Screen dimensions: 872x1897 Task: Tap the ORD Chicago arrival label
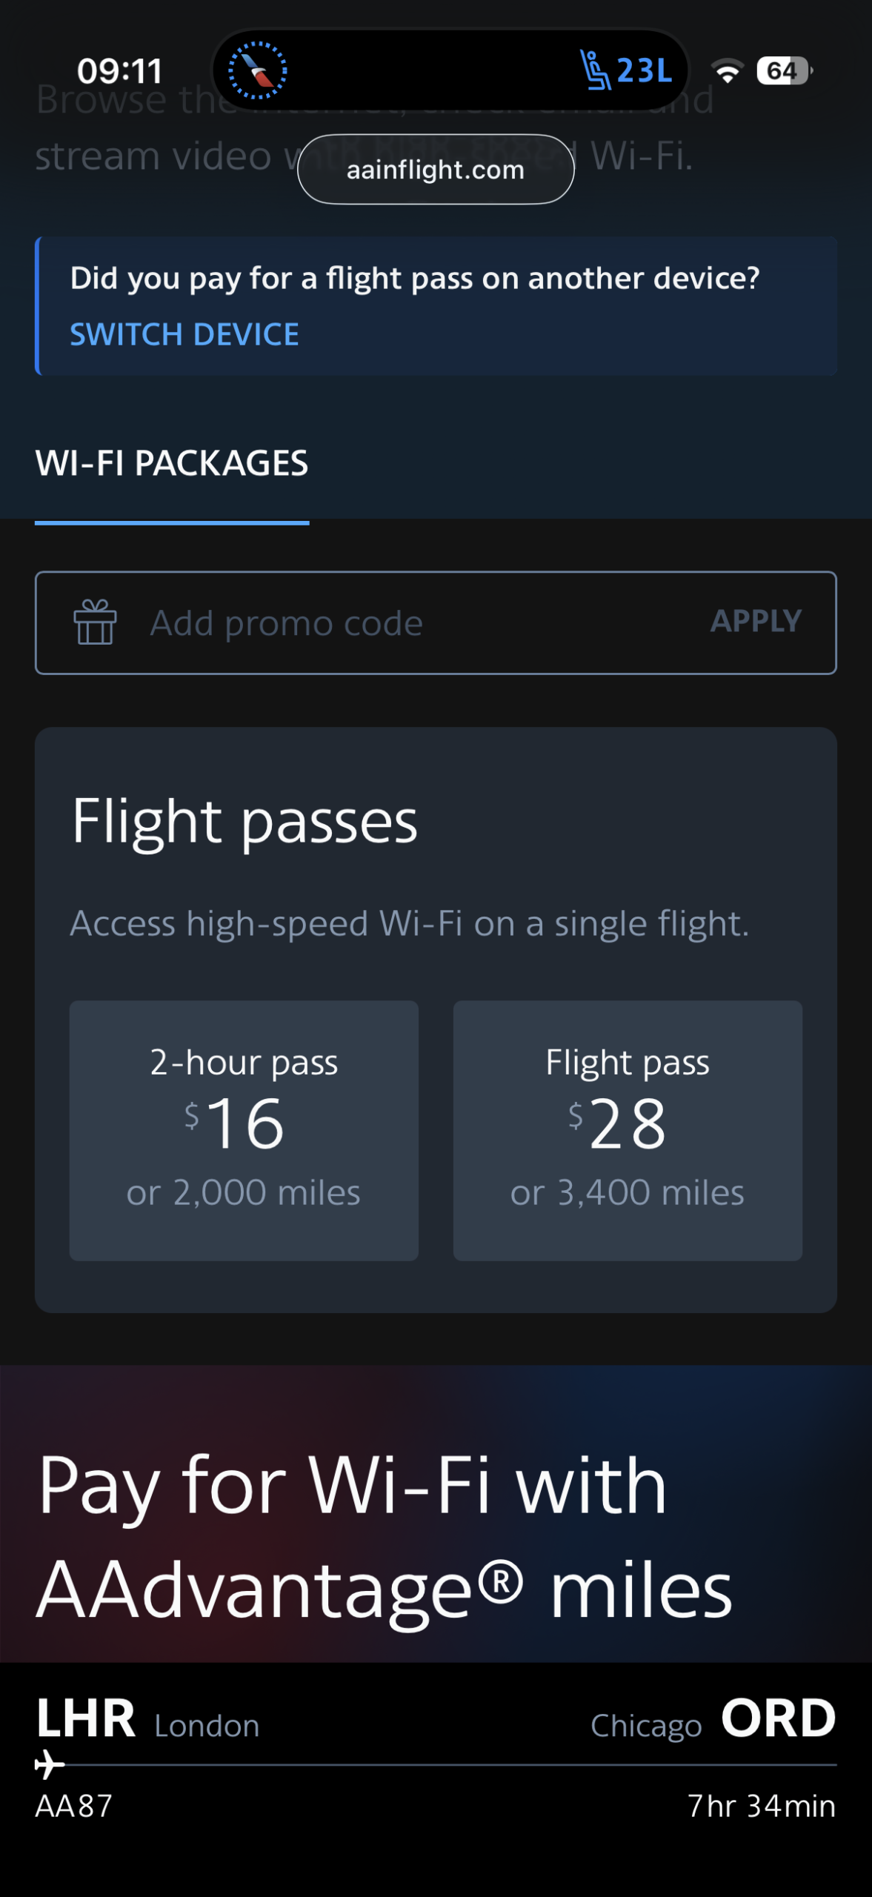(713, 1720)
